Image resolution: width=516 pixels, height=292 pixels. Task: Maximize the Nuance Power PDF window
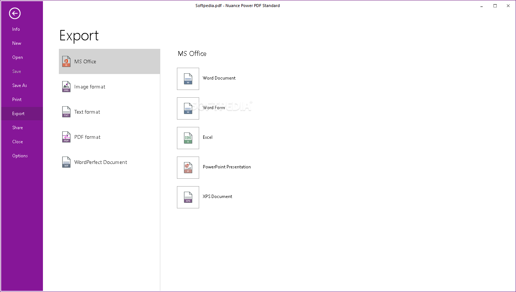495,6
